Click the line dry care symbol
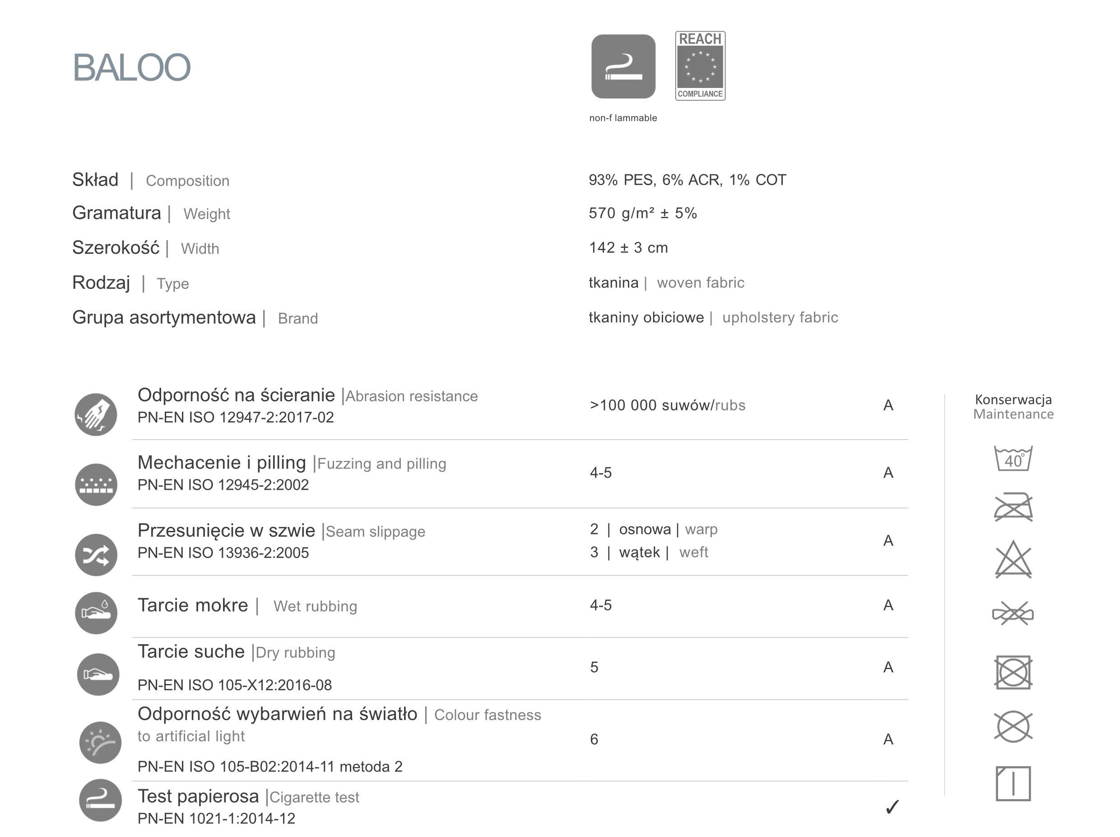Image resolution: width=1120 pixels, height=837 pixels. [1013, 783]
